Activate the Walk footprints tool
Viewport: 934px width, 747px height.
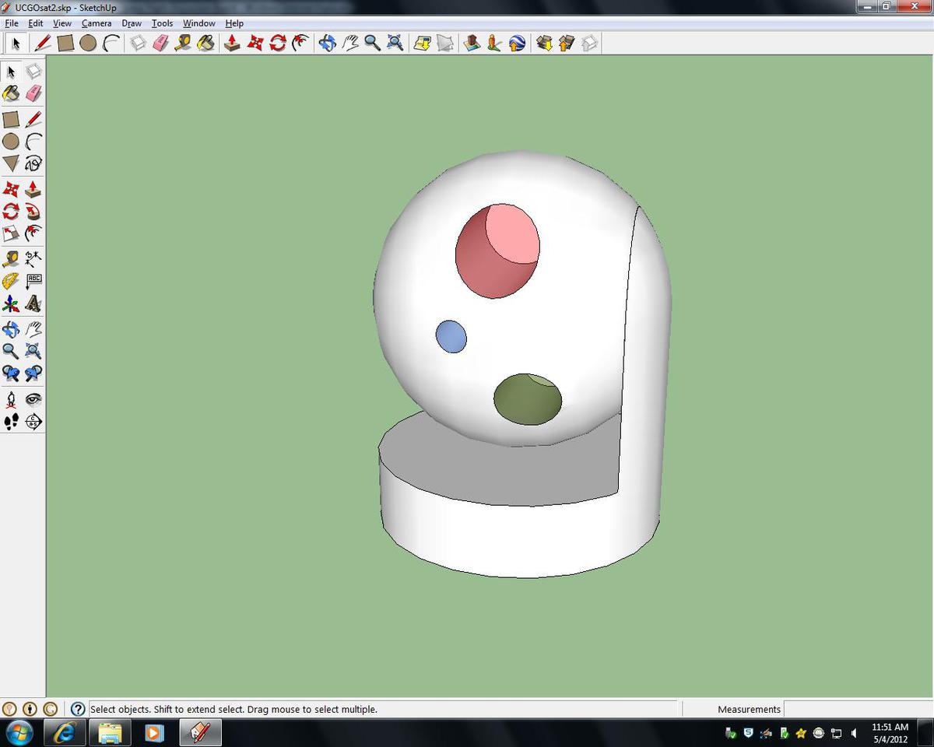pos(11,422)
